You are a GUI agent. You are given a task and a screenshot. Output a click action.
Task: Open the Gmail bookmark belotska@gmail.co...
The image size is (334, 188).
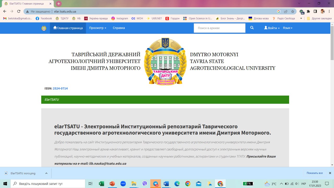[17, 19]
